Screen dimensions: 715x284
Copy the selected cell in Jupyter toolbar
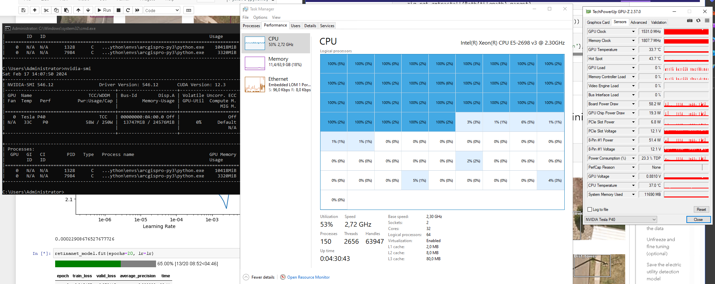pyautogui.click(x=56, y=10)
